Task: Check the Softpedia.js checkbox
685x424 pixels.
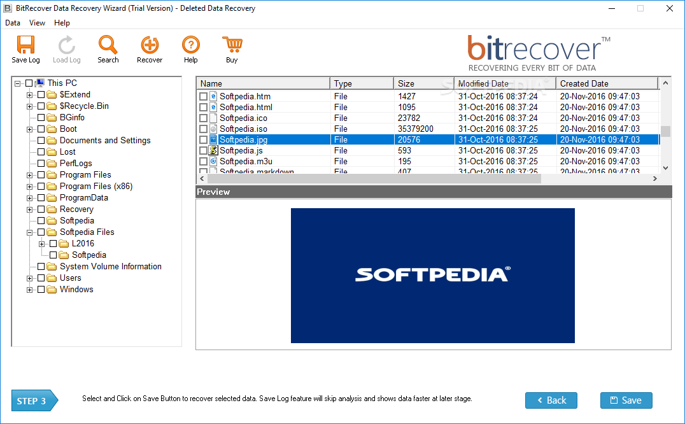Action: click(203, 150)
